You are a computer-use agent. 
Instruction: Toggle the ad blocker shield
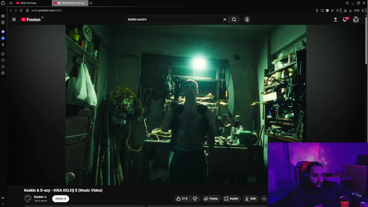point(327,10)
